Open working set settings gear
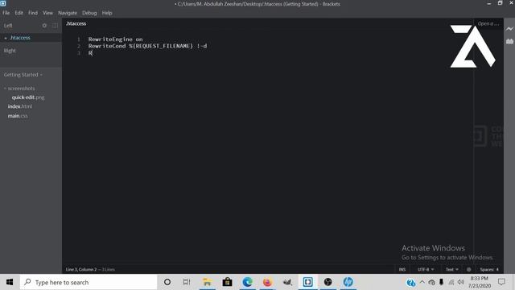The image size is (515, 290). [44, 25]
